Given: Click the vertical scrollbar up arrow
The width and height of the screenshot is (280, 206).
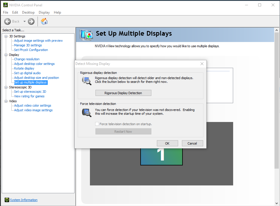Looking at the screenshot, I should pyautogui.click(x=277, y=30).
